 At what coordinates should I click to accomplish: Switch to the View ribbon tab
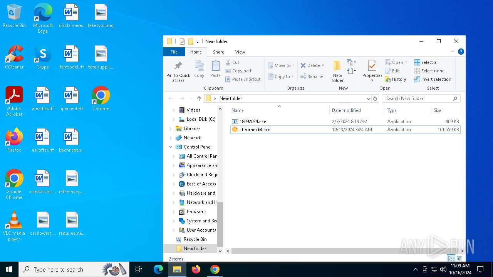click(240, 52)
